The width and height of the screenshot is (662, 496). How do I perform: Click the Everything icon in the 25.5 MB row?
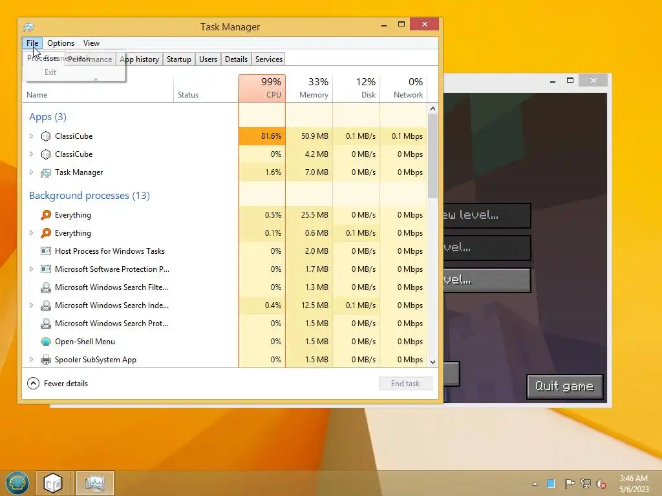tap(46, 215)
